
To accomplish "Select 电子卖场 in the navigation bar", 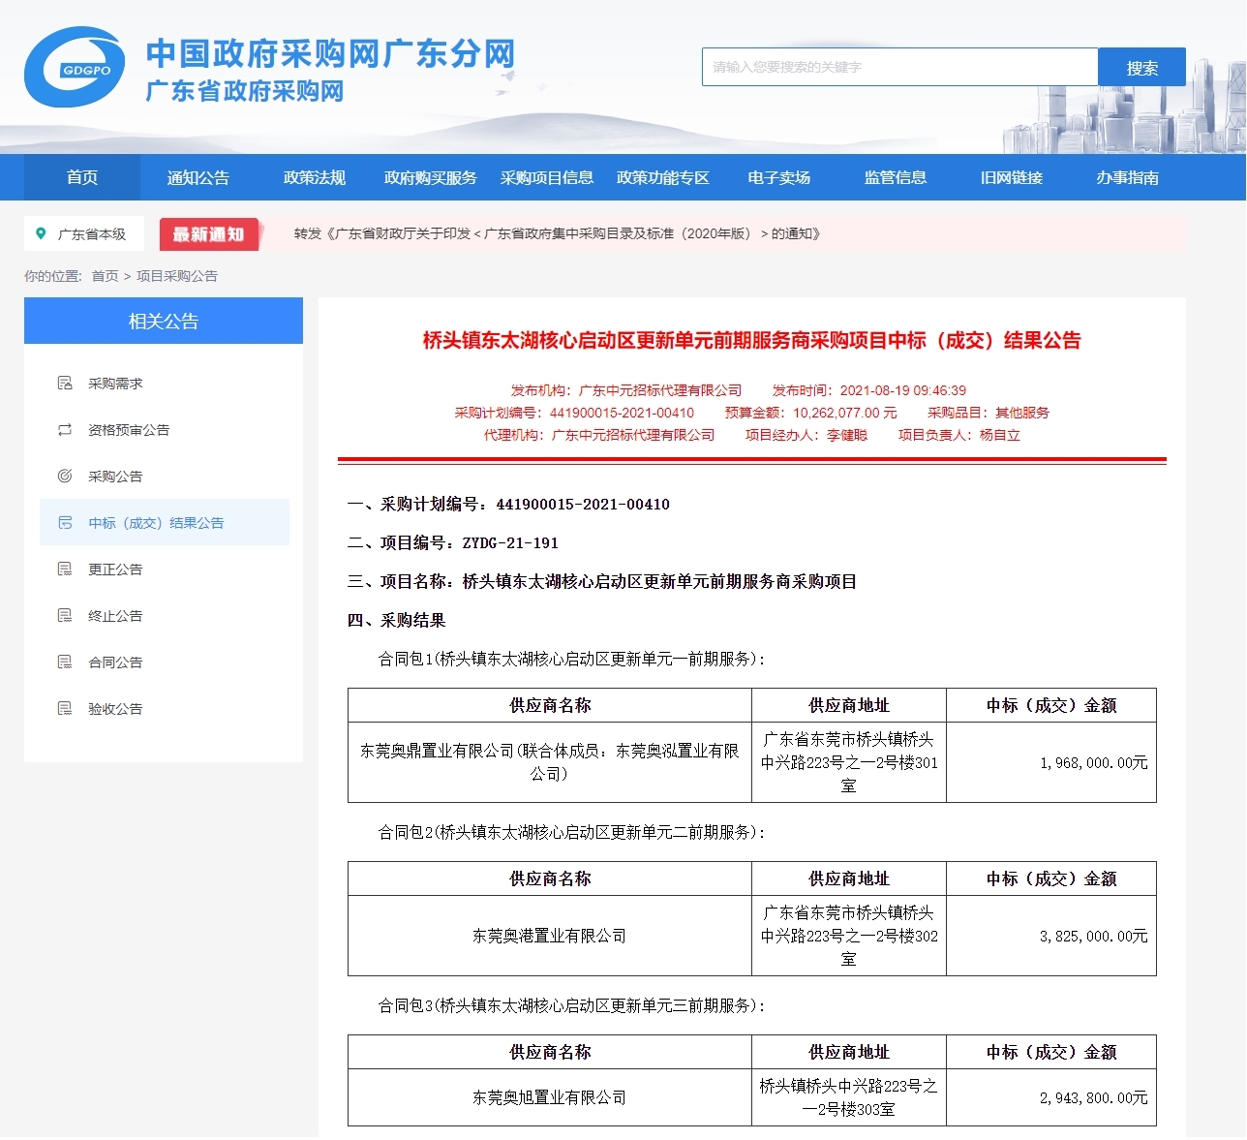I will pyautogui.click(x=780, y=177).
